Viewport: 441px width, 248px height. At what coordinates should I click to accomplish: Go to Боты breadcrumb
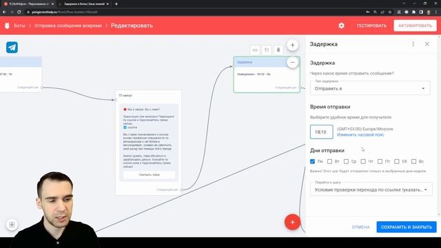tap(19, 25)
